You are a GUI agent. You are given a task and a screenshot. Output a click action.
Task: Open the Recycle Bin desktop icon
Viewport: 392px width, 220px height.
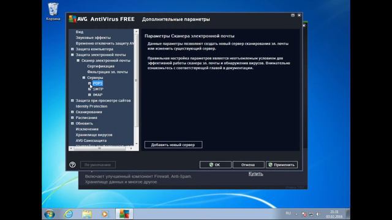pyautogui.click(x=53, y=12)
